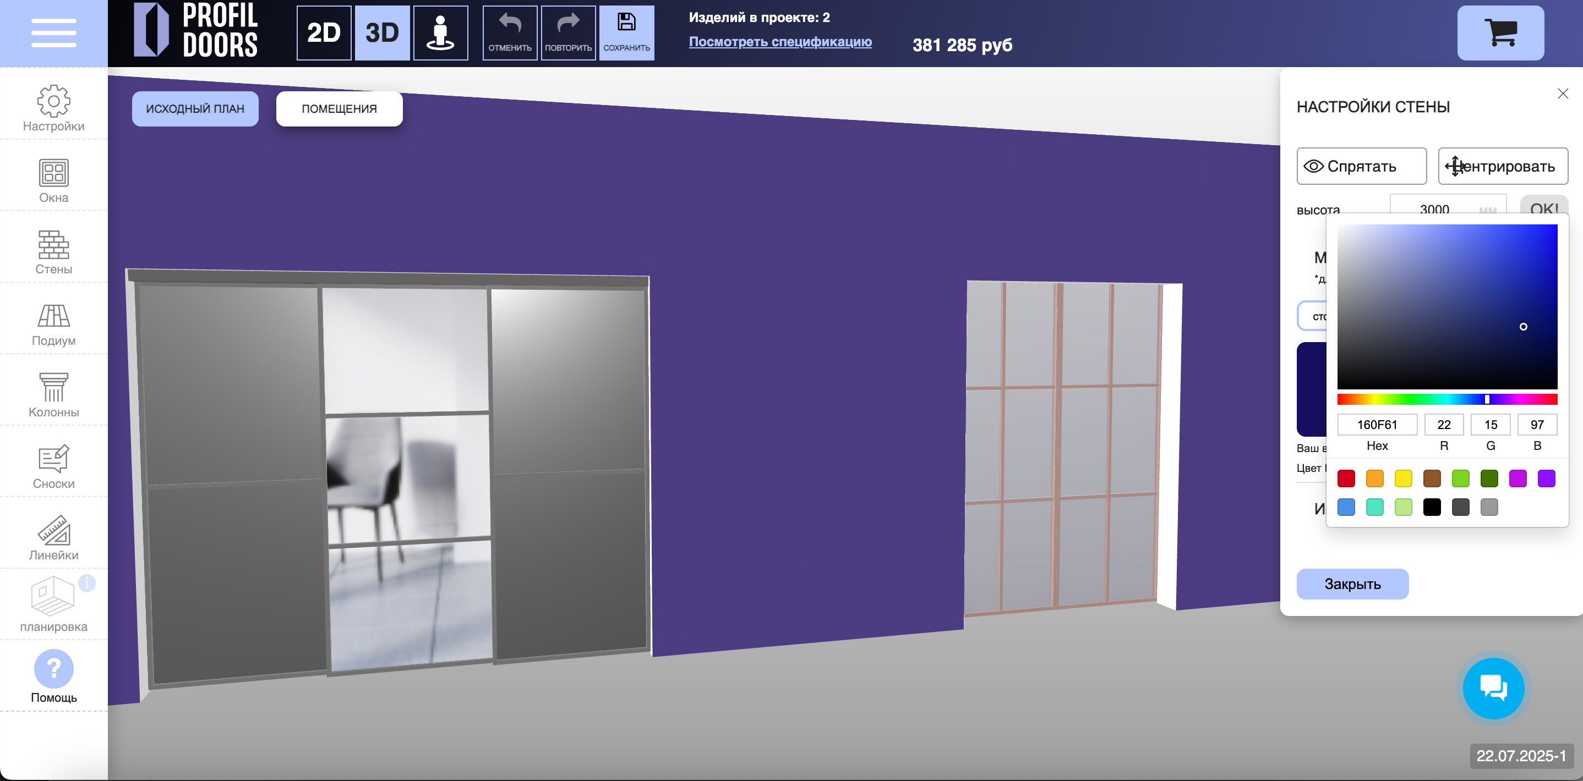Image resolution: width=1583 pixels, height=781 pixels.
Task: Select the ПОМЕЩЕНИЯ tab
Action: pyautogui.click(x=339, y=109)
